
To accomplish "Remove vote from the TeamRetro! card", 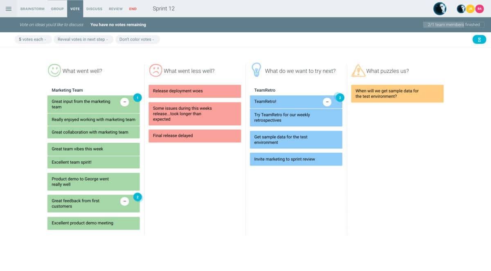I will click(327, 102).
